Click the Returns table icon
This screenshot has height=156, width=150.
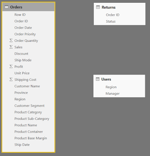(x=98, y=7)
